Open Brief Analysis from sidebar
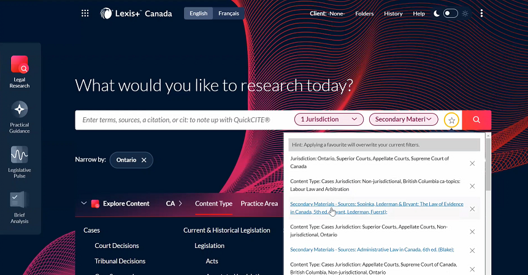Viewport: 528px width, 275px height. point(20,207)
